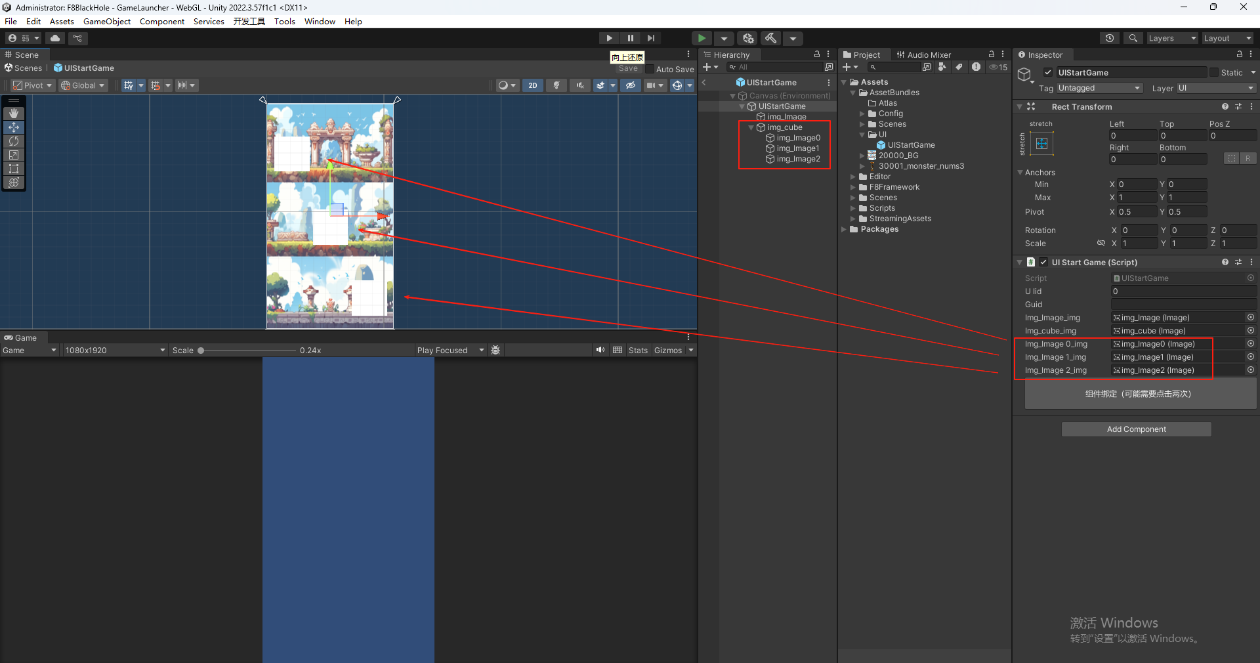Collapse the img_cube node in Hierarchy
The width and height of the screenshot is (1260, 663).
coord(751,127)
